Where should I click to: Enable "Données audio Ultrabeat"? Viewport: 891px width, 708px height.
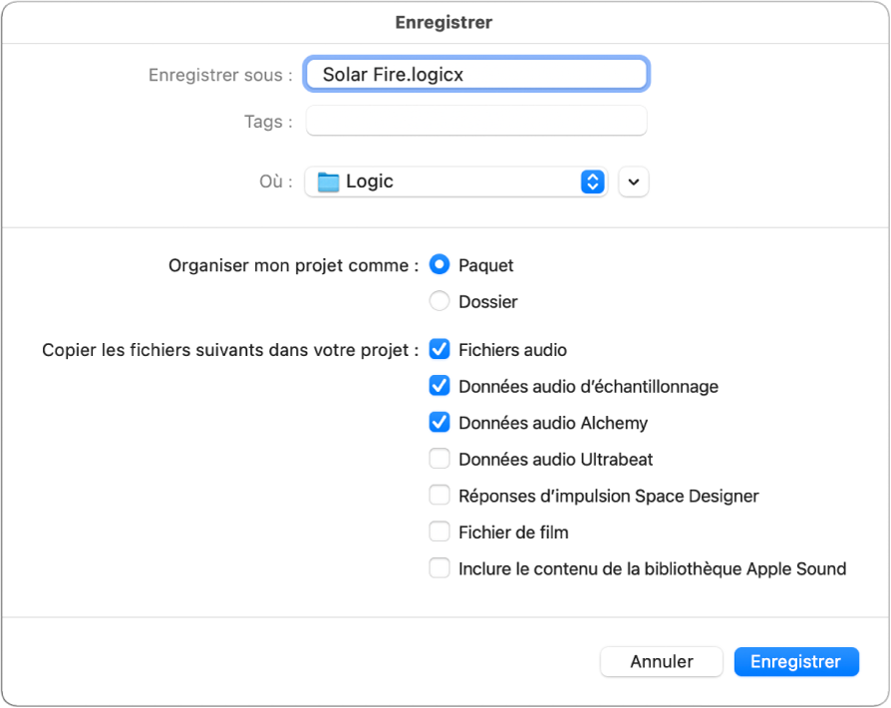(440, 459)
